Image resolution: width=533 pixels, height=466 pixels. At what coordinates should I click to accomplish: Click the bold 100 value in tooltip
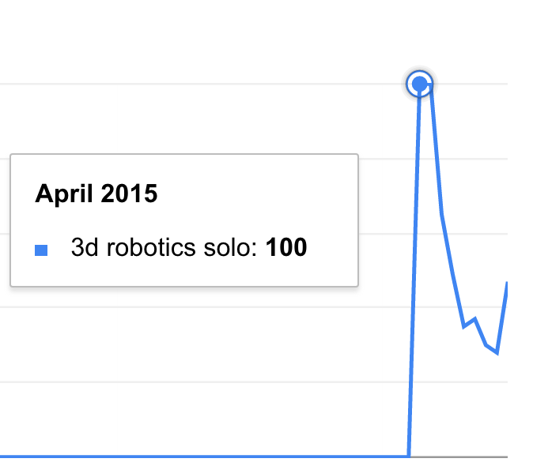pos(286,247)
